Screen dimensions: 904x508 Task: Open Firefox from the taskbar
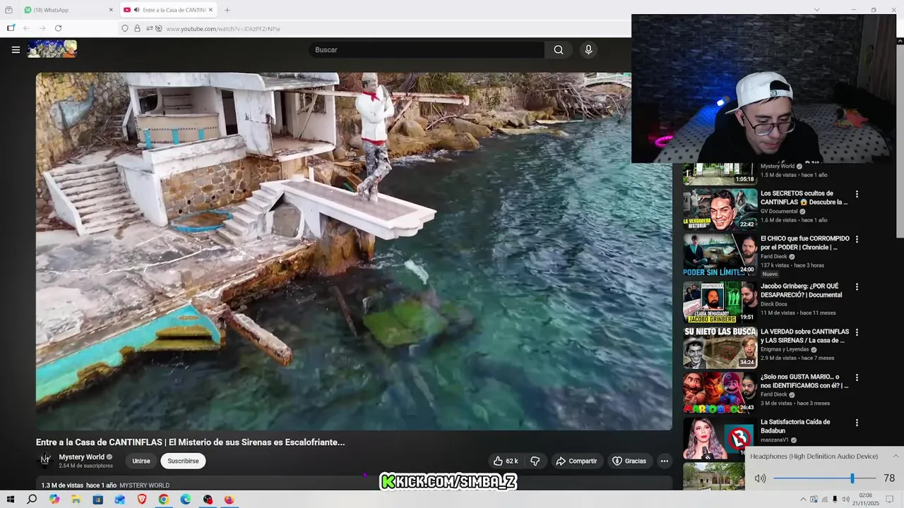(229, 500)
